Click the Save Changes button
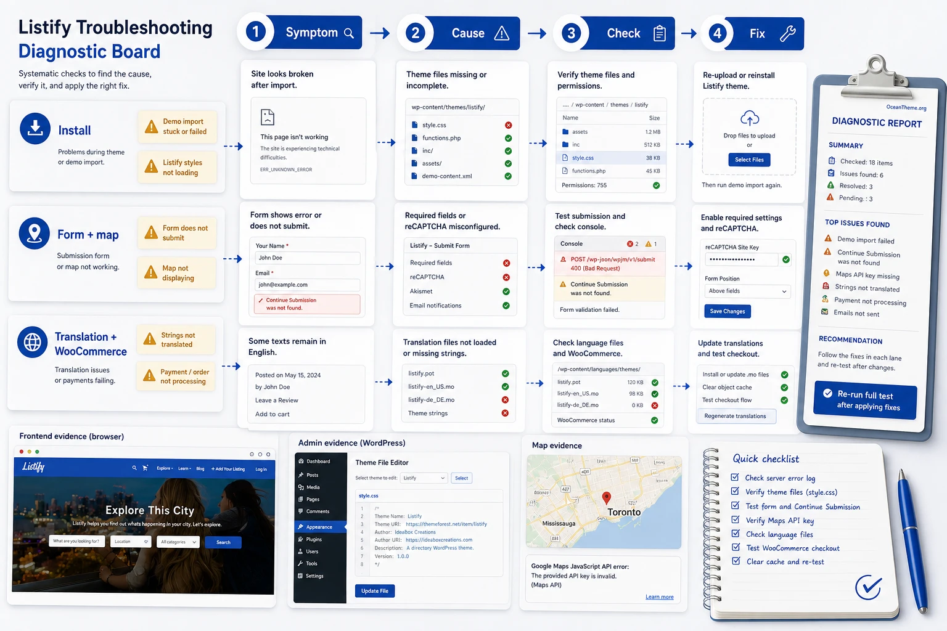 point(728,311)
